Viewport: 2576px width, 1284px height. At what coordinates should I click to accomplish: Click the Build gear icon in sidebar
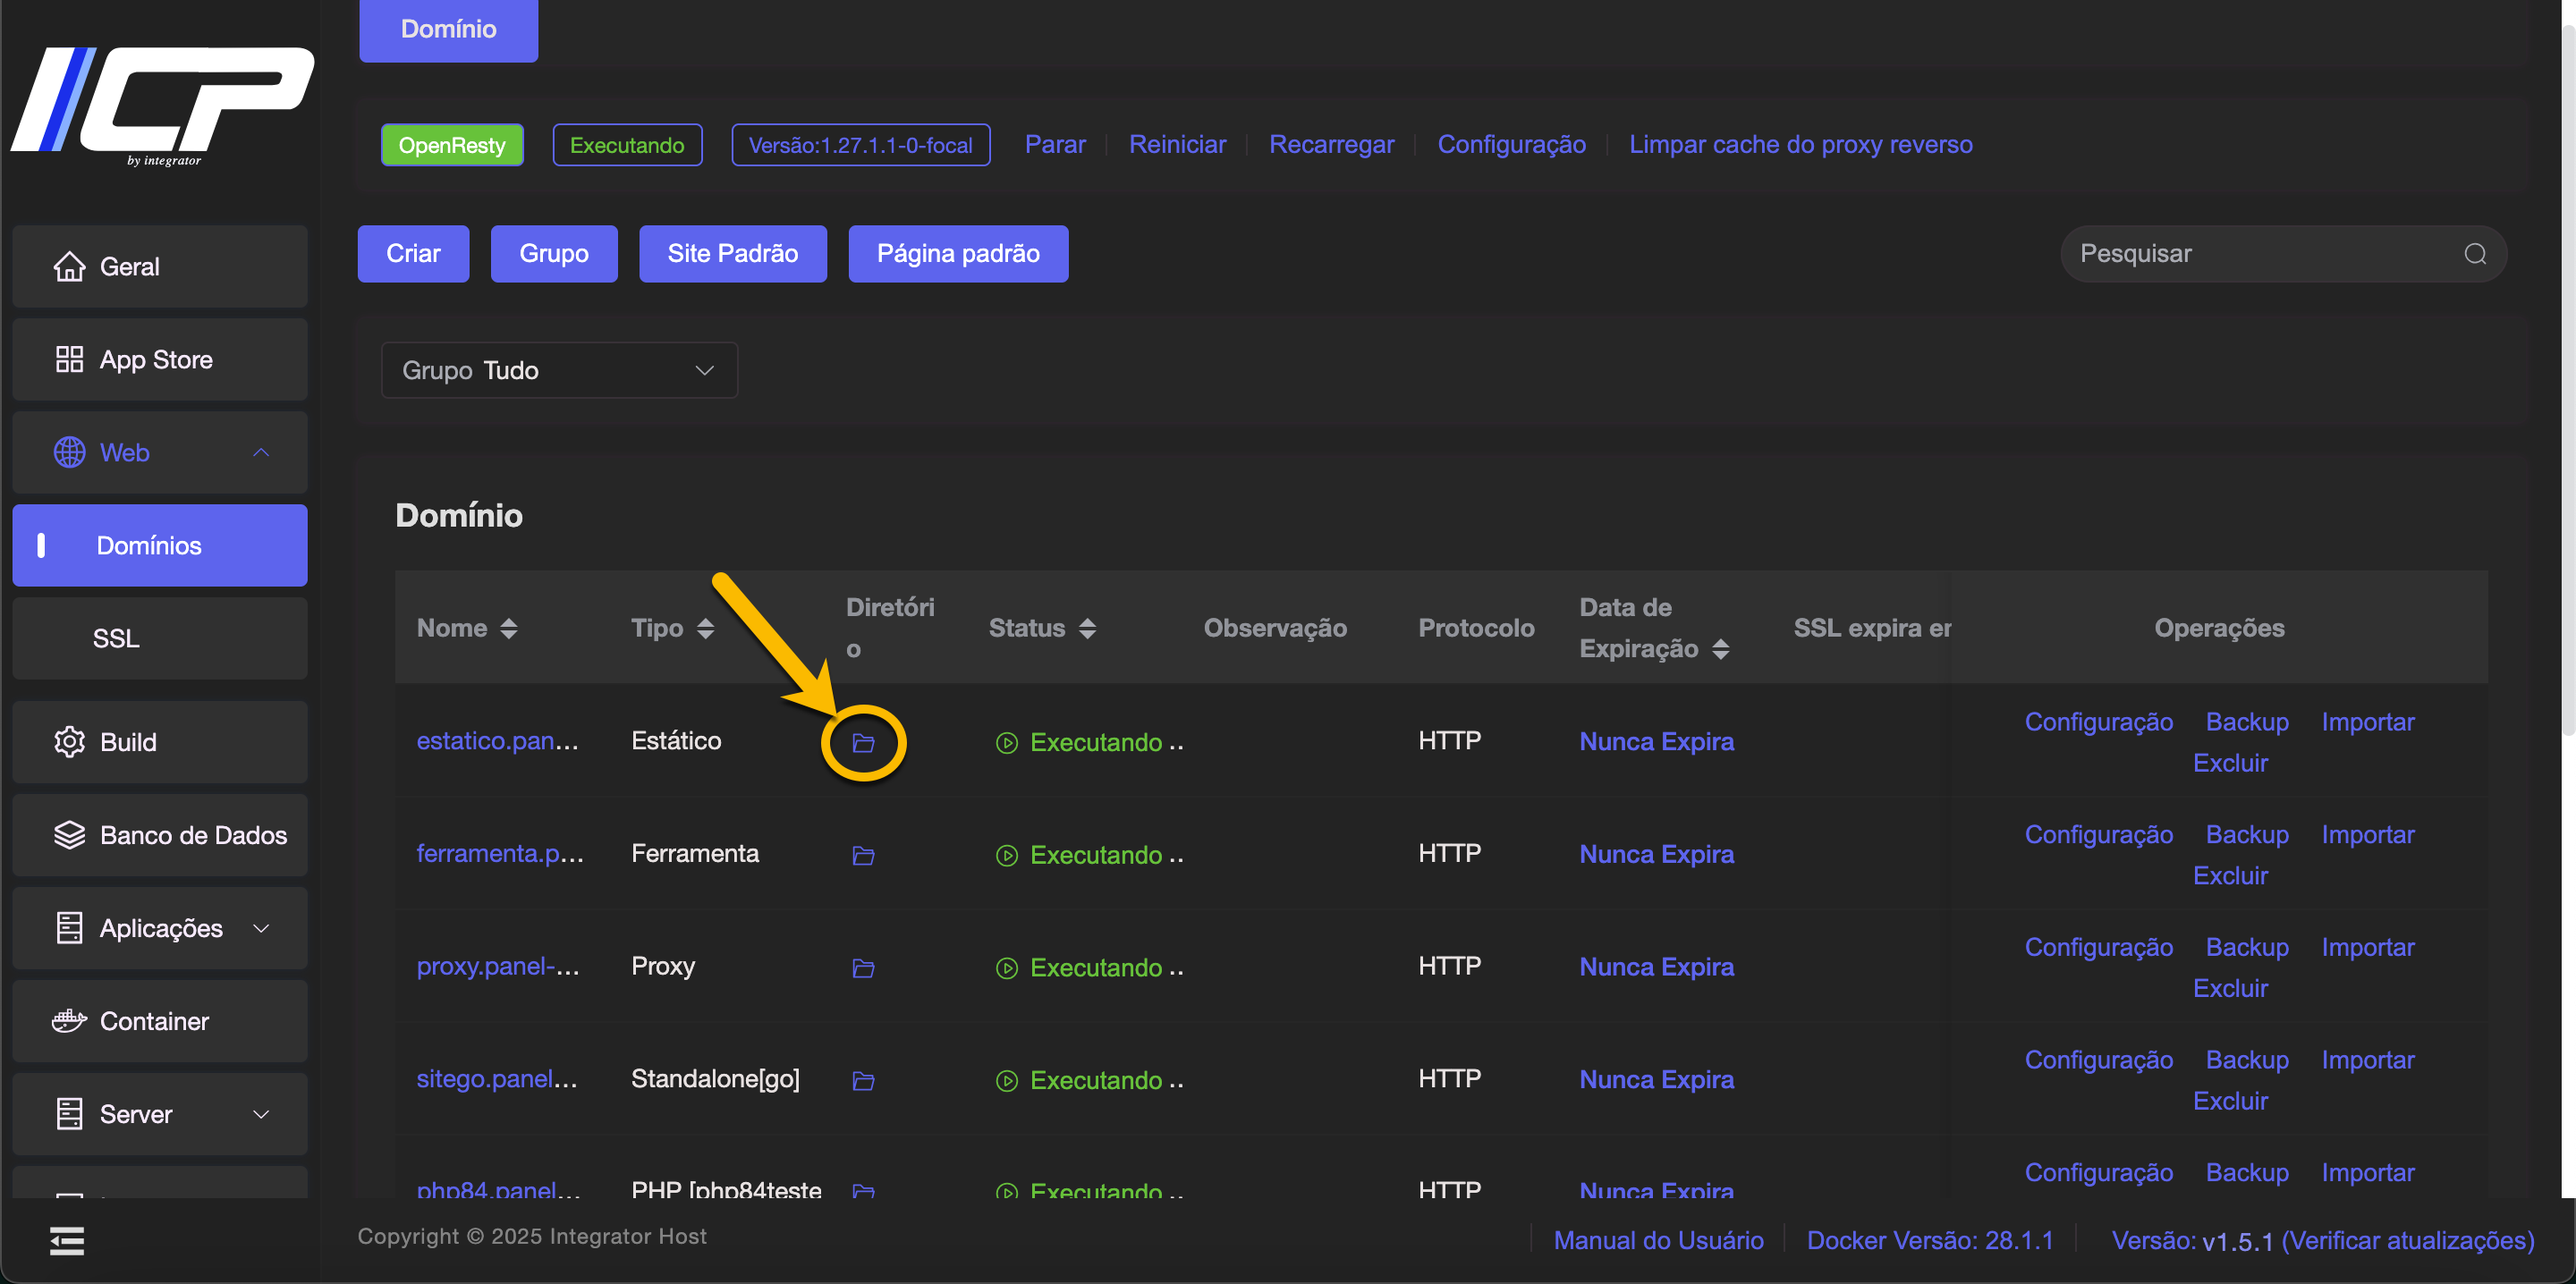pos(69,742)
